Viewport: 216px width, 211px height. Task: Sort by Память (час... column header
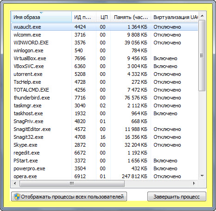pos(131,17)
